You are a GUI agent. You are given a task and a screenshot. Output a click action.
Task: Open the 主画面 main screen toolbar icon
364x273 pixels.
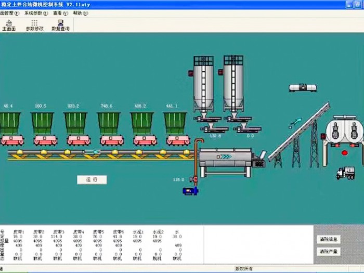click(9, 25)
